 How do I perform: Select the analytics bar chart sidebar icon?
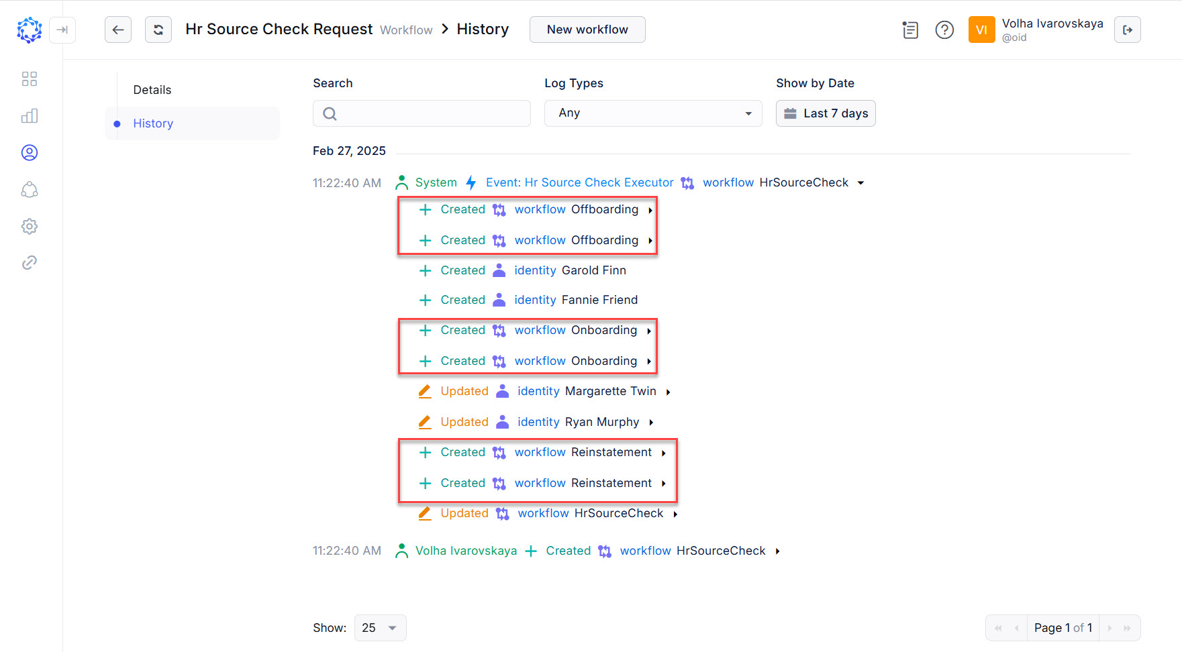(29, 115)
